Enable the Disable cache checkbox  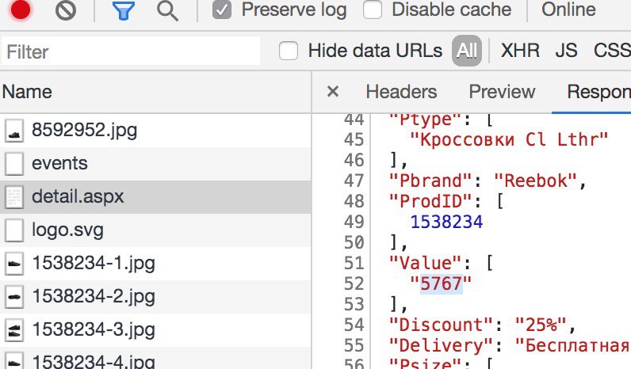pyautogui.click(x=373, y=10)
